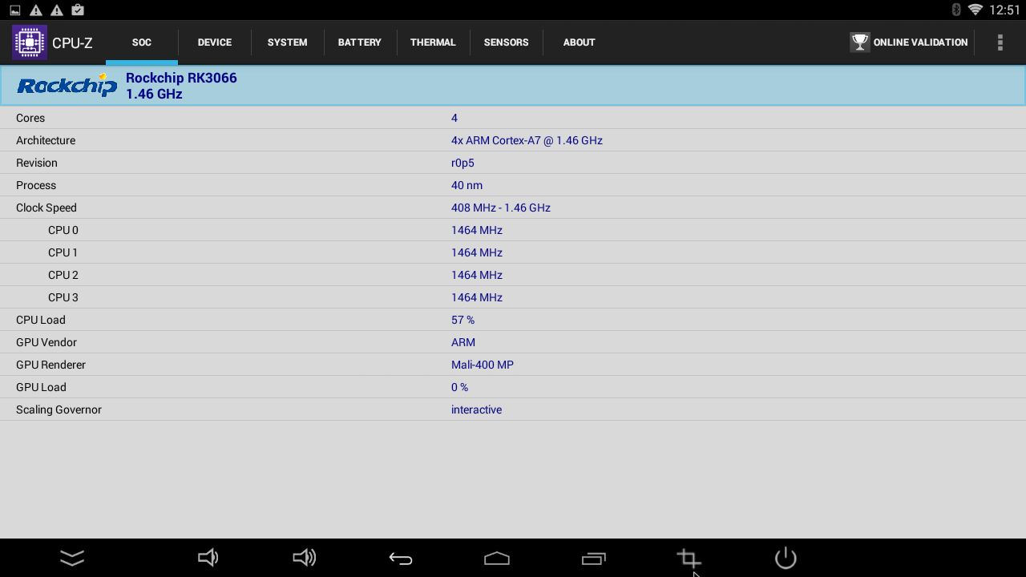Image resolution: width=1026 pixels, height=577 pixels.
Task: Tap the picture notification icon in status bar
Action: pos(15,10)
